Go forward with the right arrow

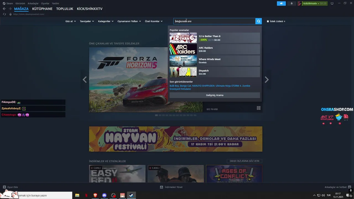click(10, 9)
